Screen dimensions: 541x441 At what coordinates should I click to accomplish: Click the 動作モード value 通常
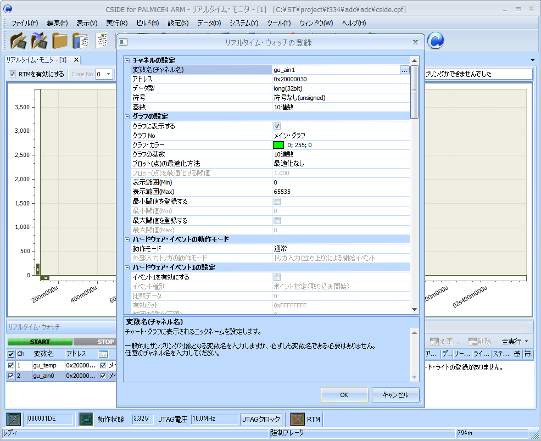coord(341,248)
